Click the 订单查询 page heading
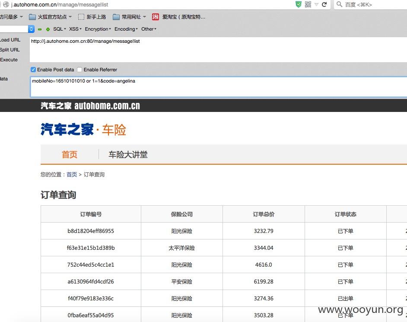 pyautogui.click(x=58, y=195)
